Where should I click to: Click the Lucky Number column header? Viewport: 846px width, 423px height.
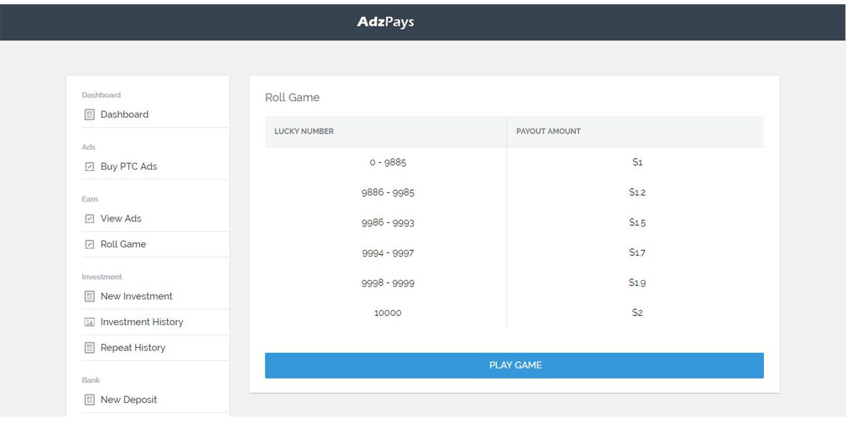304,131
